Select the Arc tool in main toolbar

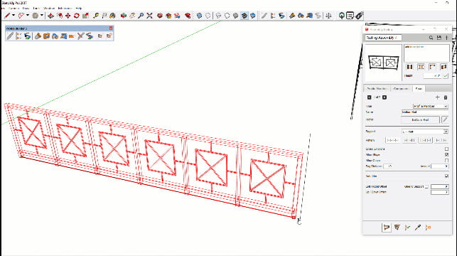pyautogui.click(x=21, y=16)
